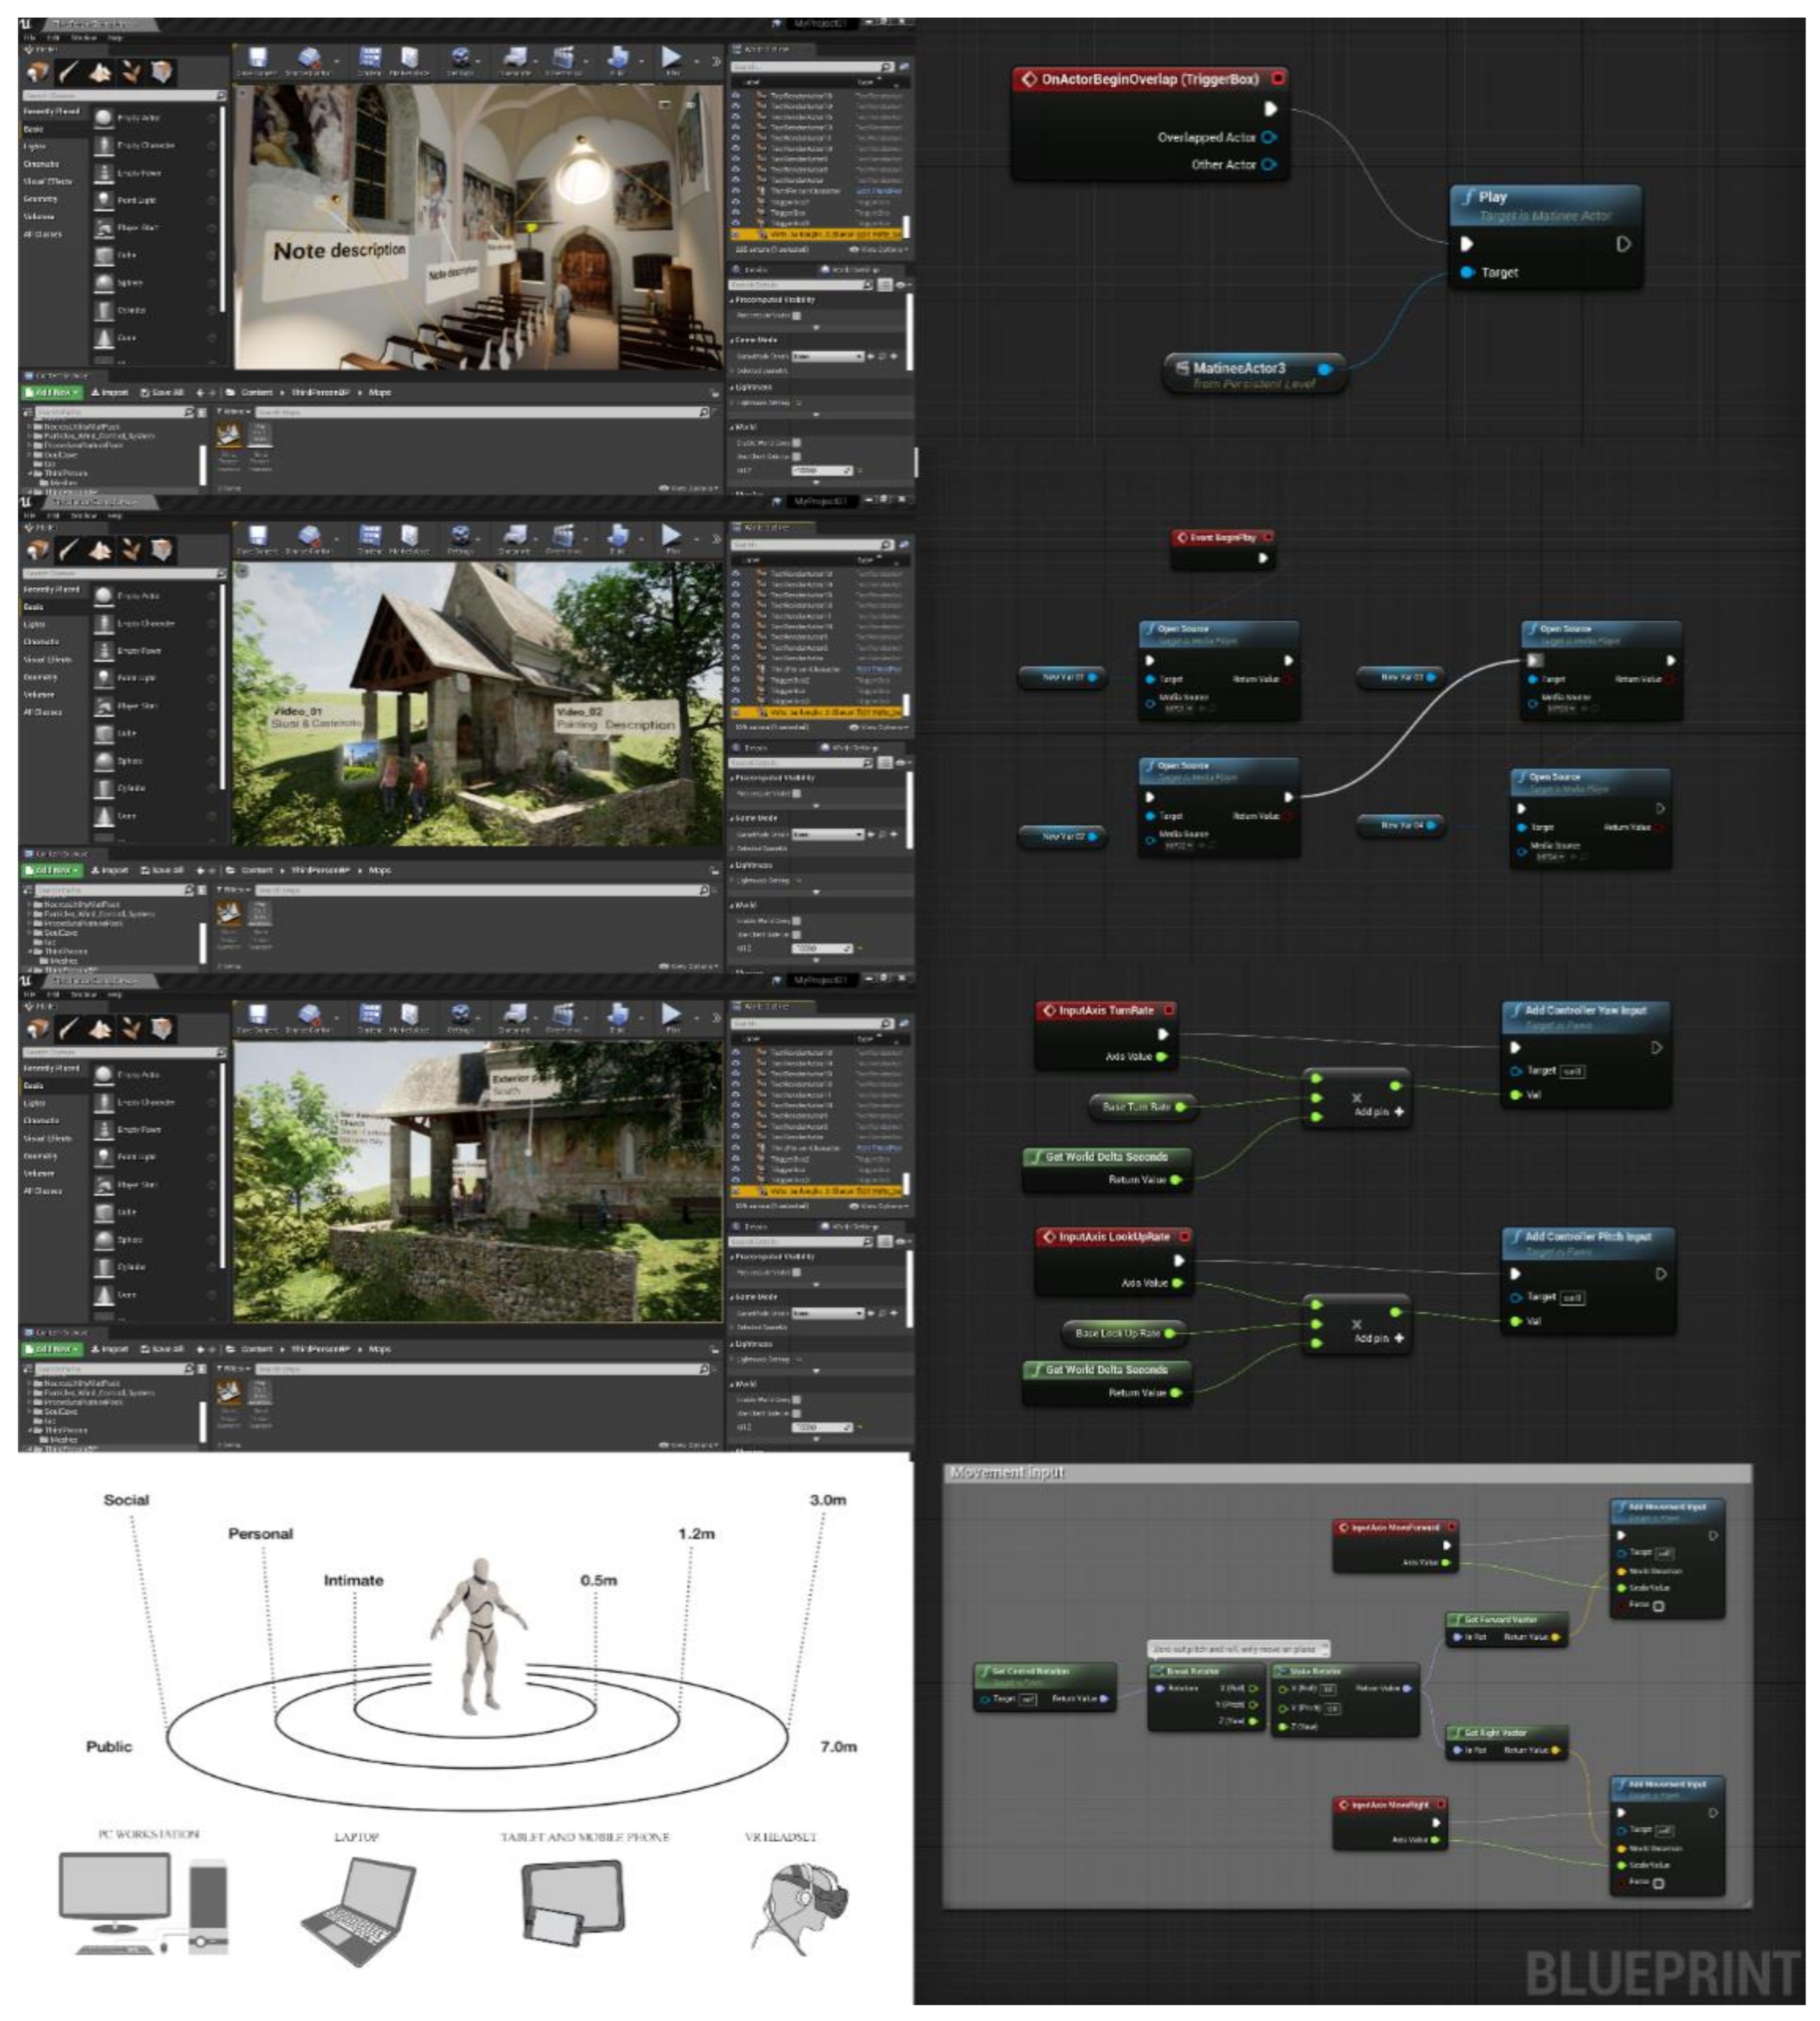Toggle Enable World Composition checkbox in church interior editor

click(796, 442)
